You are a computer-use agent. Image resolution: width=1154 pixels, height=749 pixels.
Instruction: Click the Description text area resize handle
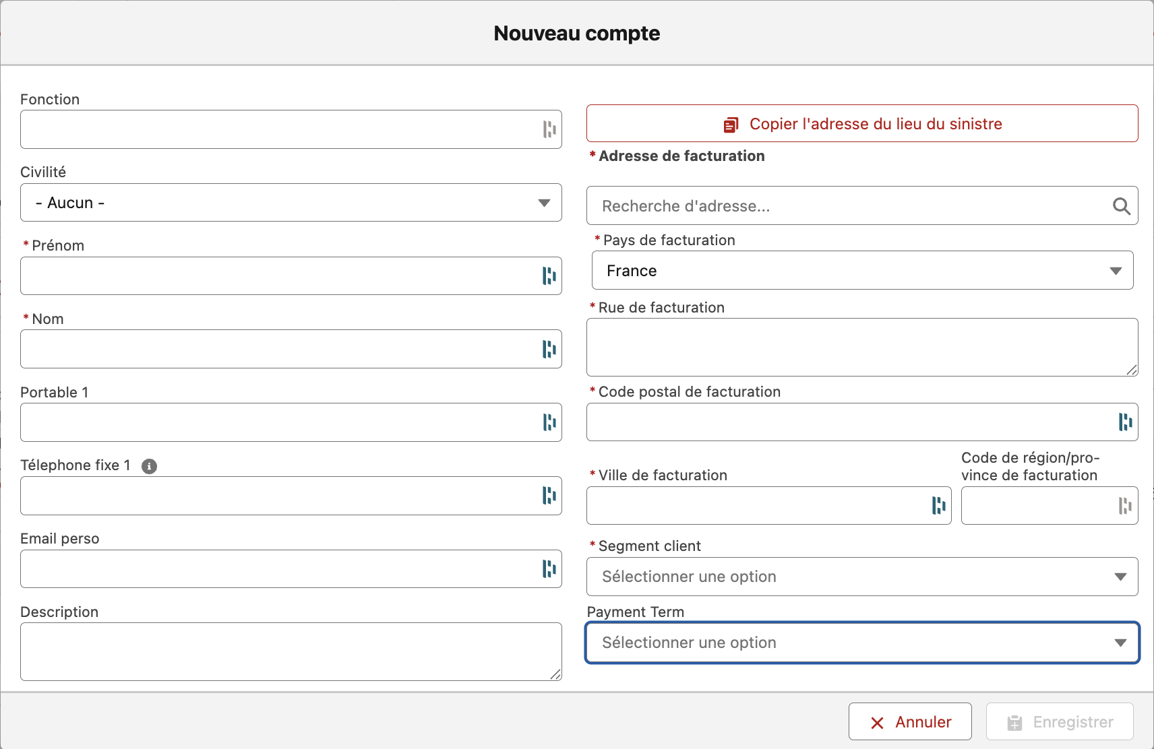555,674
